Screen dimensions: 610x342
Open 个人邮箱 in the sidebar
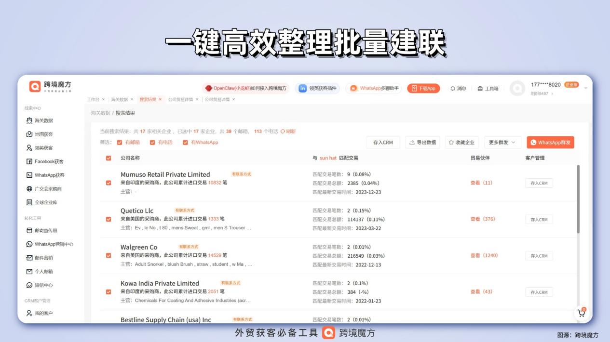(x=40, y=271)
